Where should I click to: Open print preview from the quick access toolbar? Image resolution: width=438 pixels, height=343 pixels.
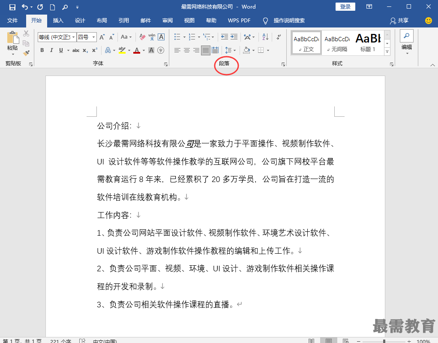65,7
